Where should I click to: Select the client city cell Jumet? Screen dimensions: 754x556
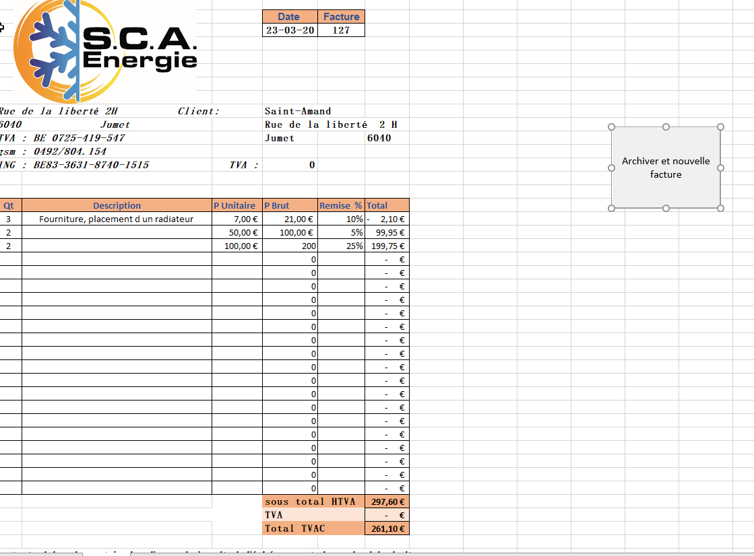point(280,138)
